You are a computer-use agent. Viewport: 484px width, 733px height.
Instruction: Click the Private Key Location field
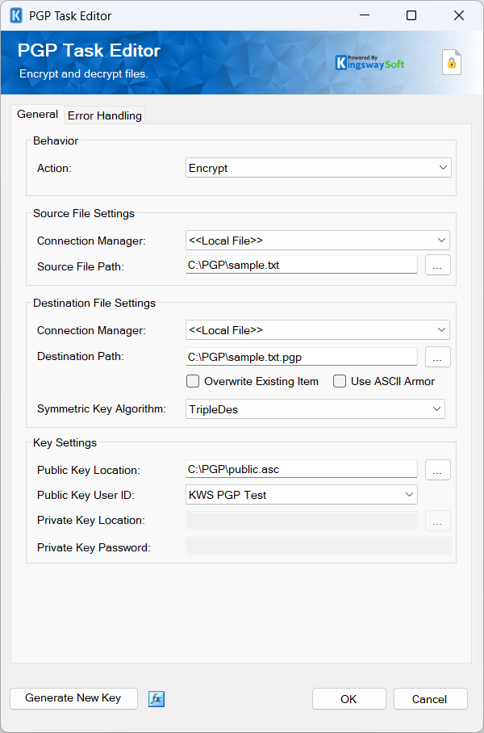302,521
